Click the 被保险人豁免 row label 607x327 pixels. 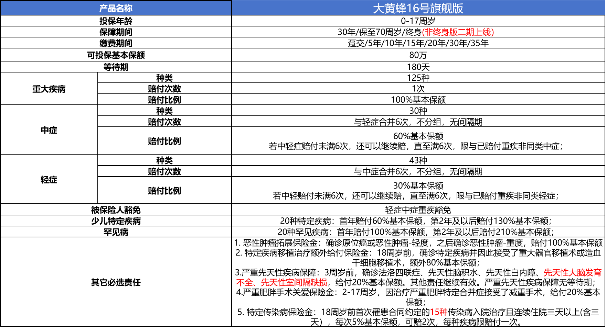pyautogui.click(x=116, y=210)
